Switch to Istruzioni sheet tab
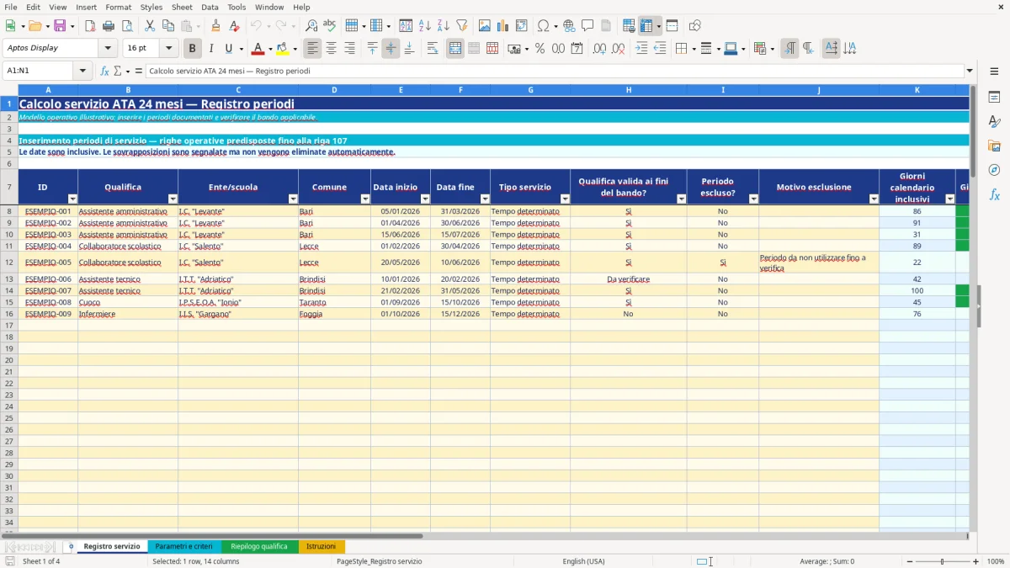 click(322, 546)
